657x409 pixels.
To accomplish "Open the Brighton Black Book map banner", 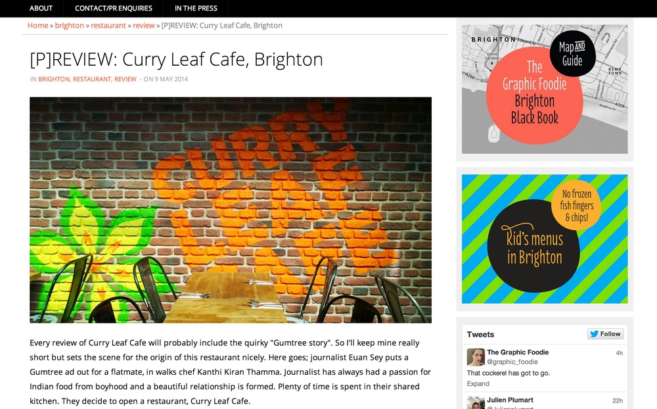I will (545, 89).
